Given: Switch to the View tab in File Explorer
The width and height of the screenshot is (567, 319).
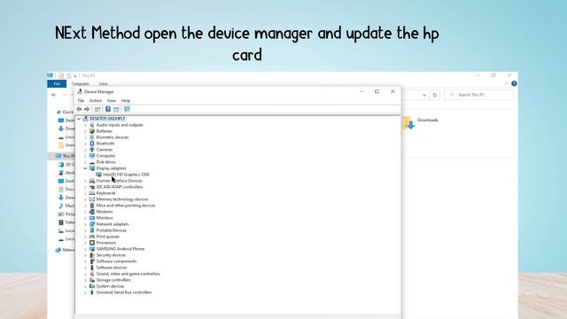Looking at the screenshot, I should [x=103, y=84].
